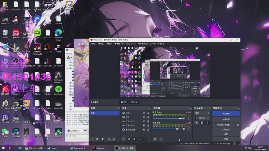Toggle visibility eye for the 图像 source row
This screenshot has width=269, height=151.
point(144,117)
